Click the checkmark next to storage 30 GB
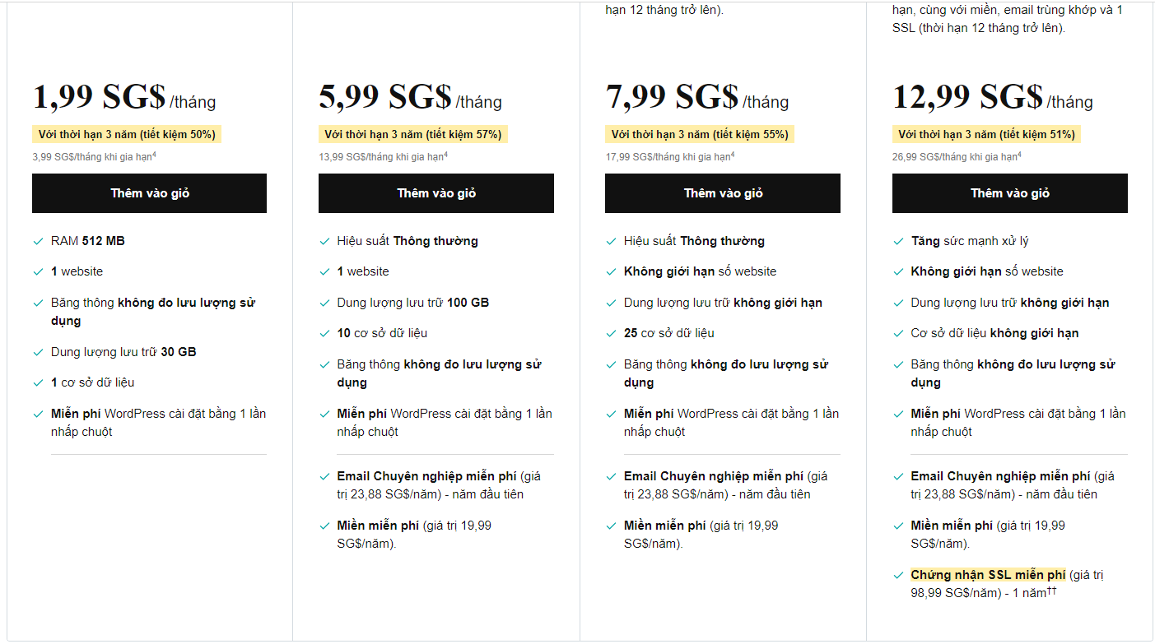Viewport: 1155px width, 644px height. [x=38, y=352]
